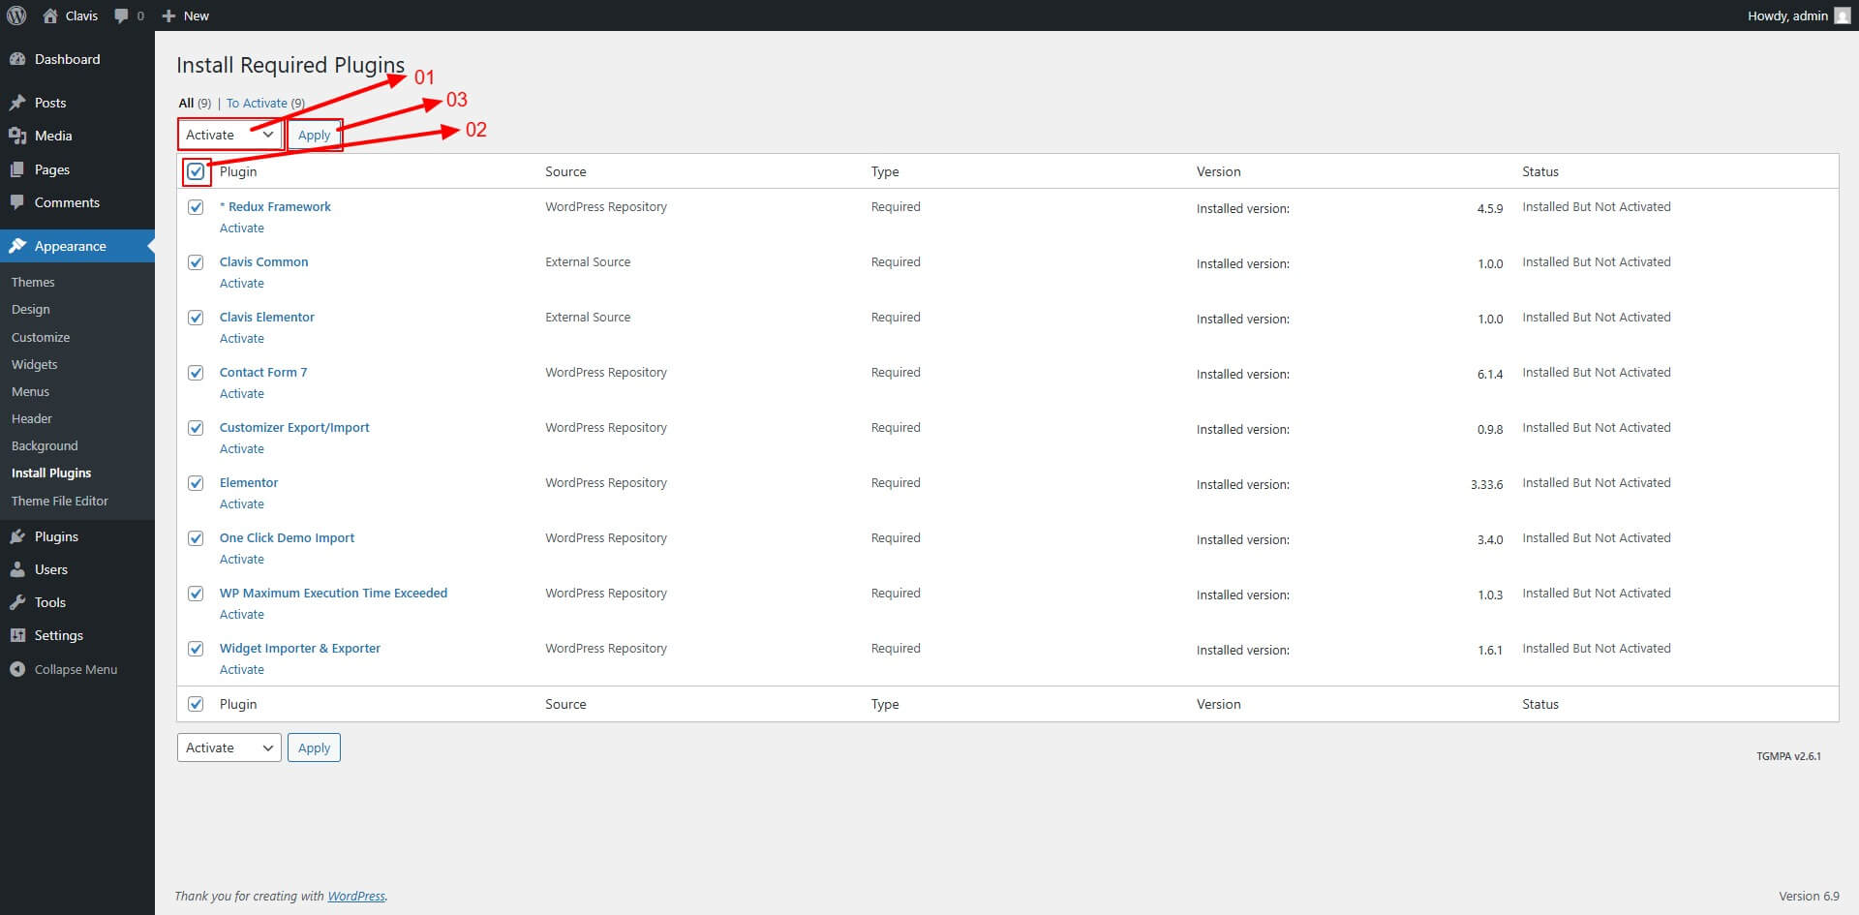Click the One Click Demo Import link

click(287, 537)
